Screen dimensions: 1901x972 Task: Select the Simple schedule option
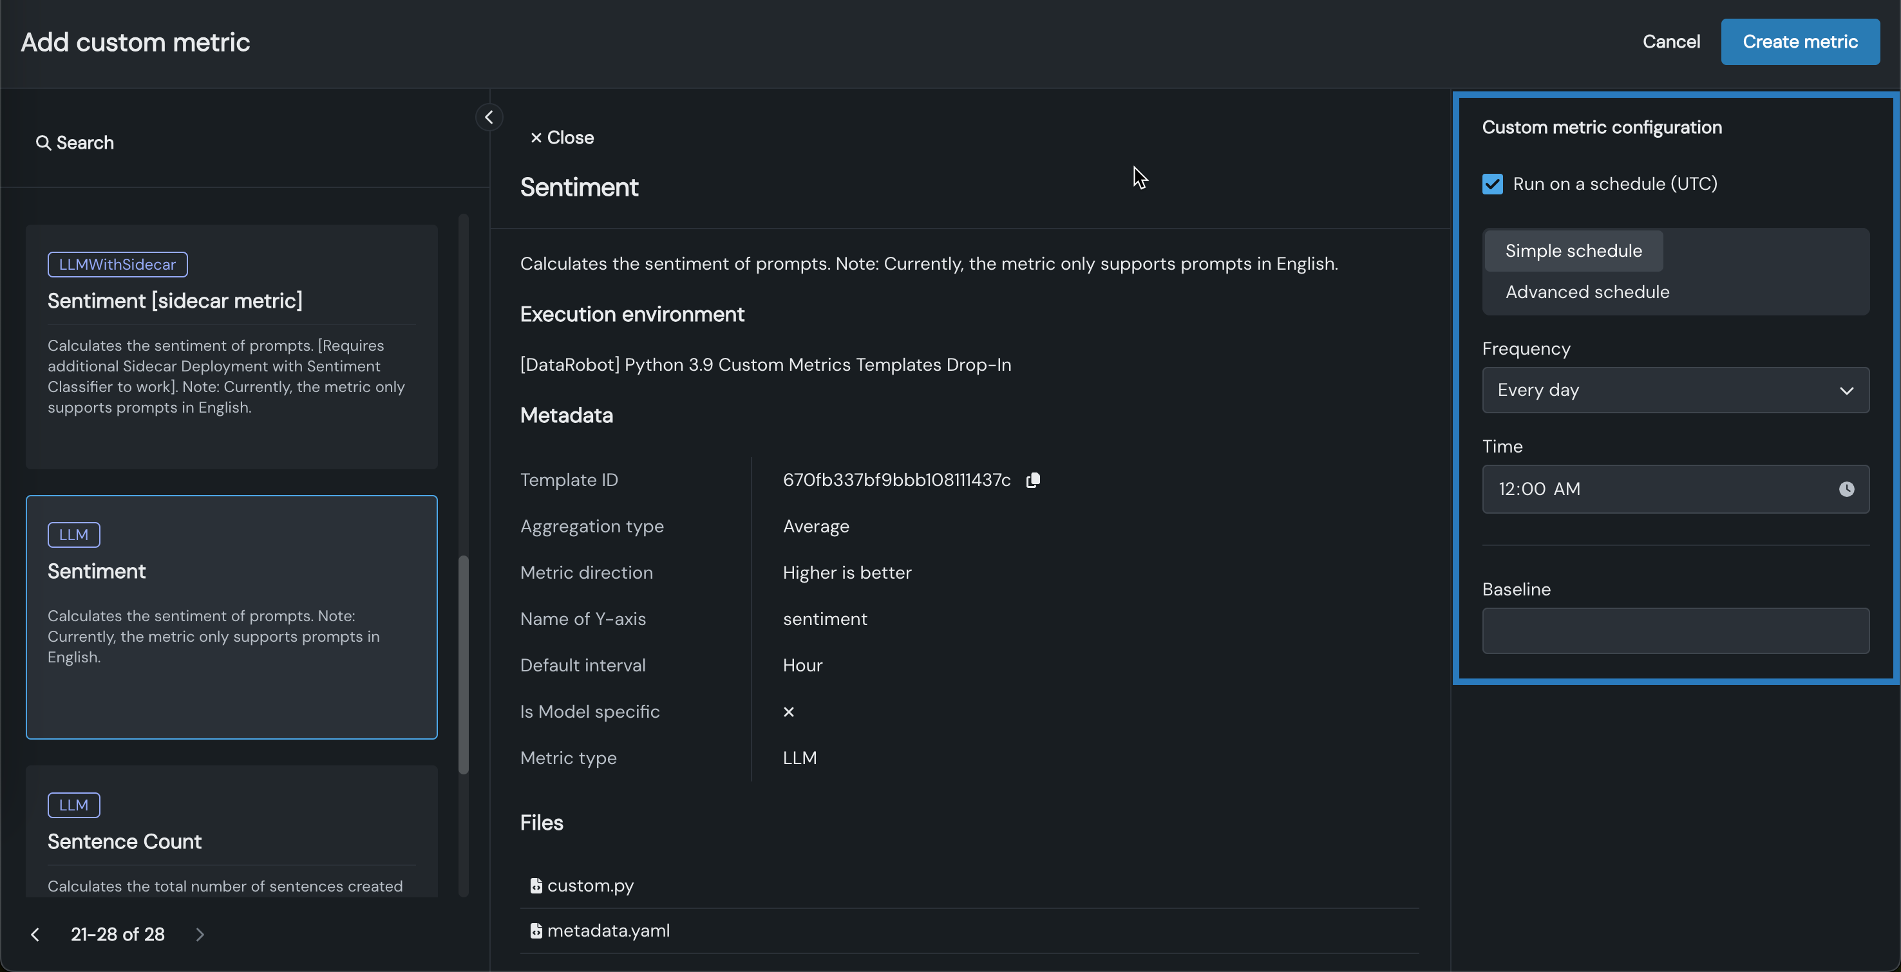click(x=1573, y=251)
